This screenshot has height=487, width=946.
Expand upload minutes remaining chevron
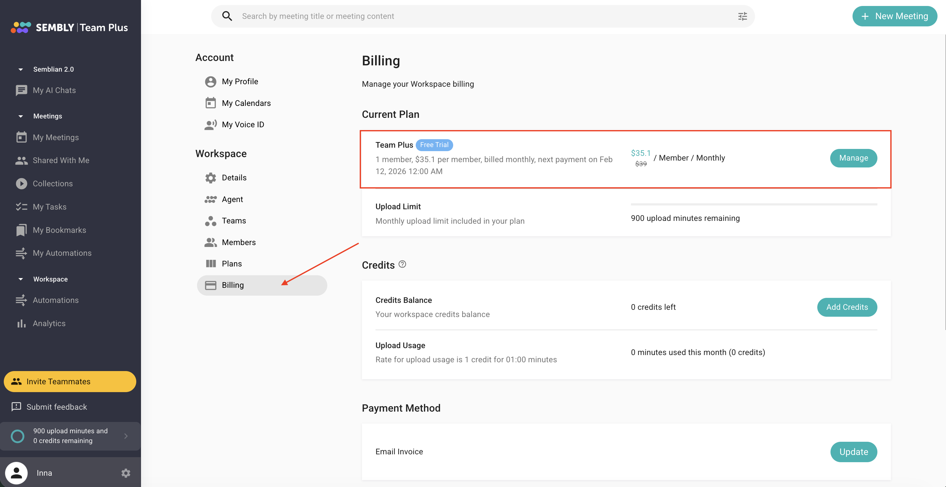point(126,436)
